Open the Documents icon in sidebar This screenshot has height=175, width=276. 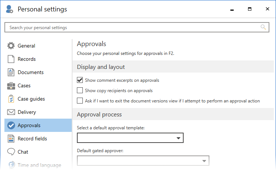coord(11,73)
